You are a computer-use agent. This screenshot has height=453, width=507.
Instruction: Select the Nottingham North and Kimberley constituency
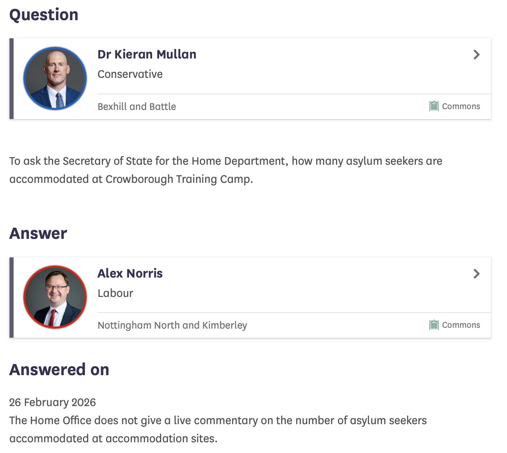coord(172,325)
